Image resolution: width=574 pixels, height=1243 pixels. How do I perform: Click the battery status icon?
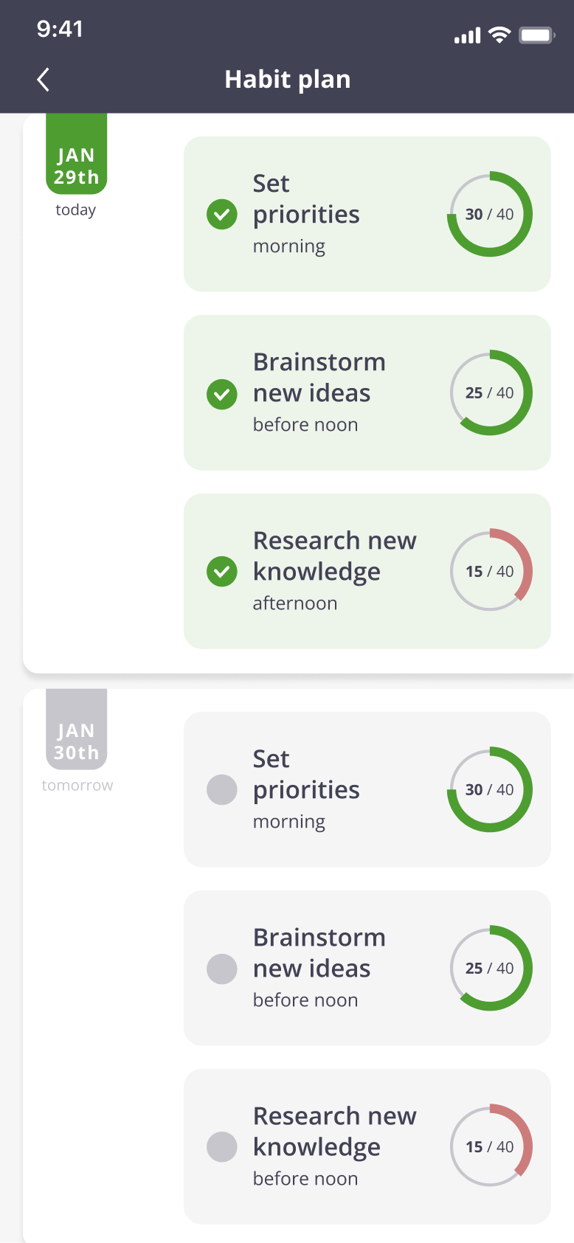click(x=536, y=35)
